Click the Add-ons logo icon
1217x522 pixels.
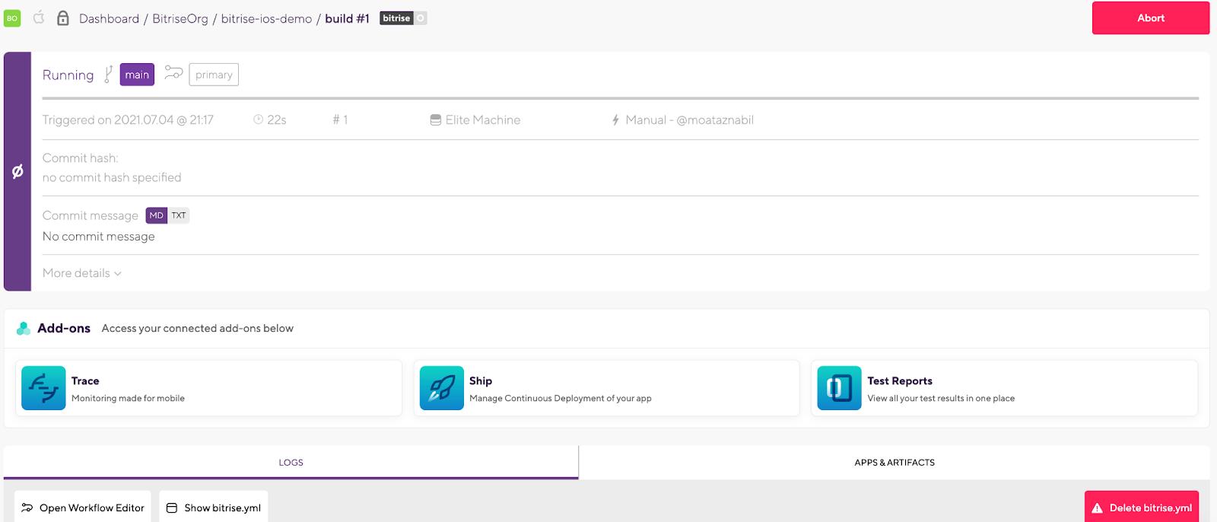point(24,329)
